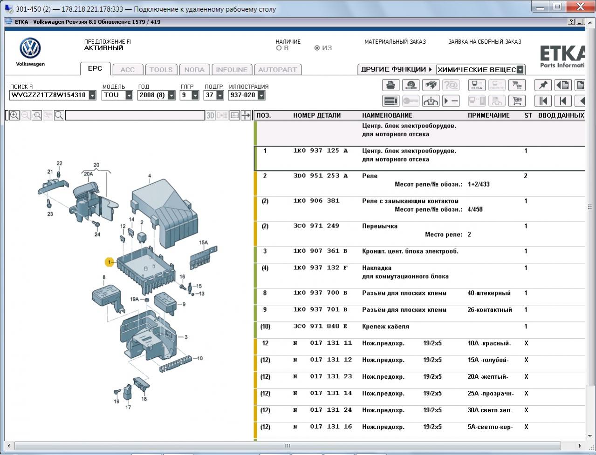The width and height of the screenshot is (596, 455).
Task: Switch to the INFOLINE tab
Action: pyautogui.click(x=232, y=70)
